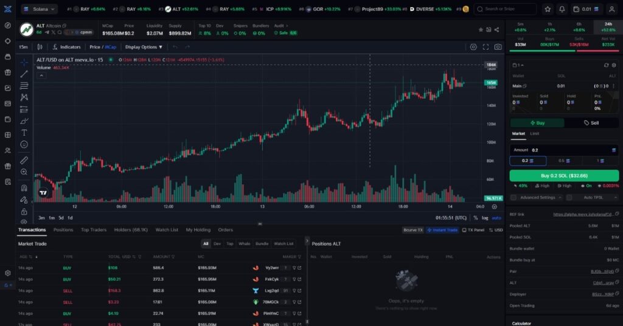Viewport: 623px width, 326px height.
Task: Select the 6h stats period
Action: coord(579,27)
